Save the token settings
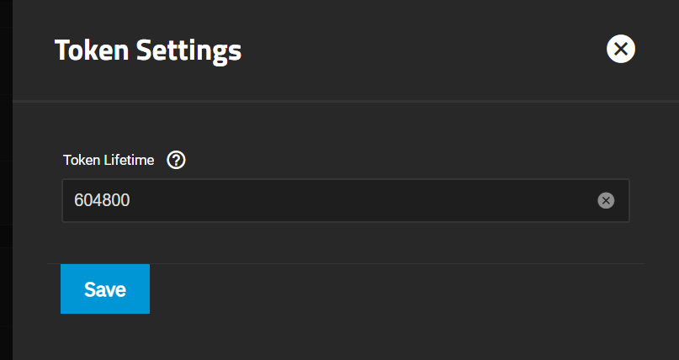This screenshot has height=360, width=679. click(x=105, y=289)
